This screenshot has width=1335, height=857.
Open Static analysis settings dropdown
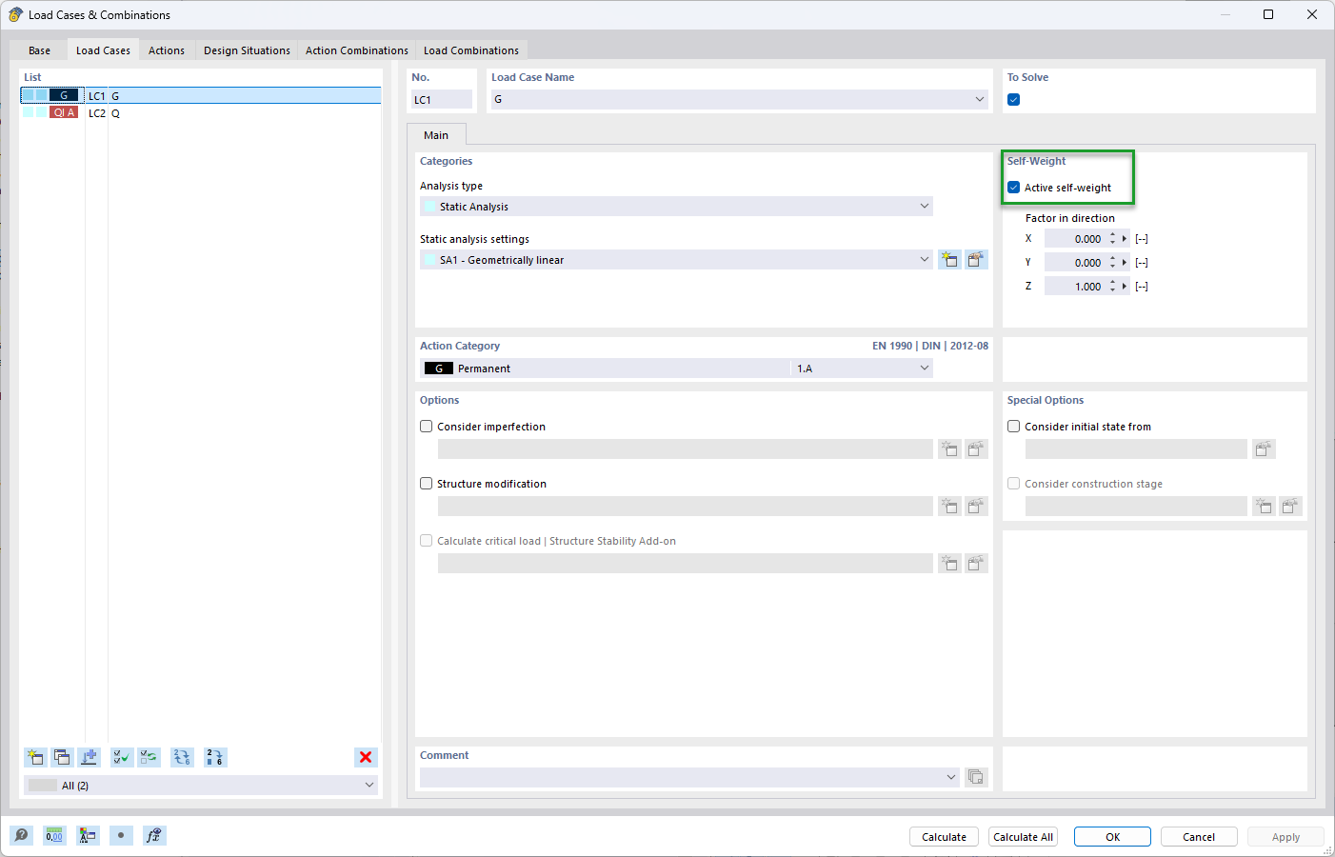(924, 259)
